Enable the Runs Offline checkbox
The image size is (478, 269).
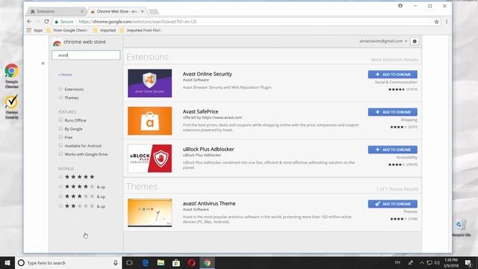(x=60, y=120)
